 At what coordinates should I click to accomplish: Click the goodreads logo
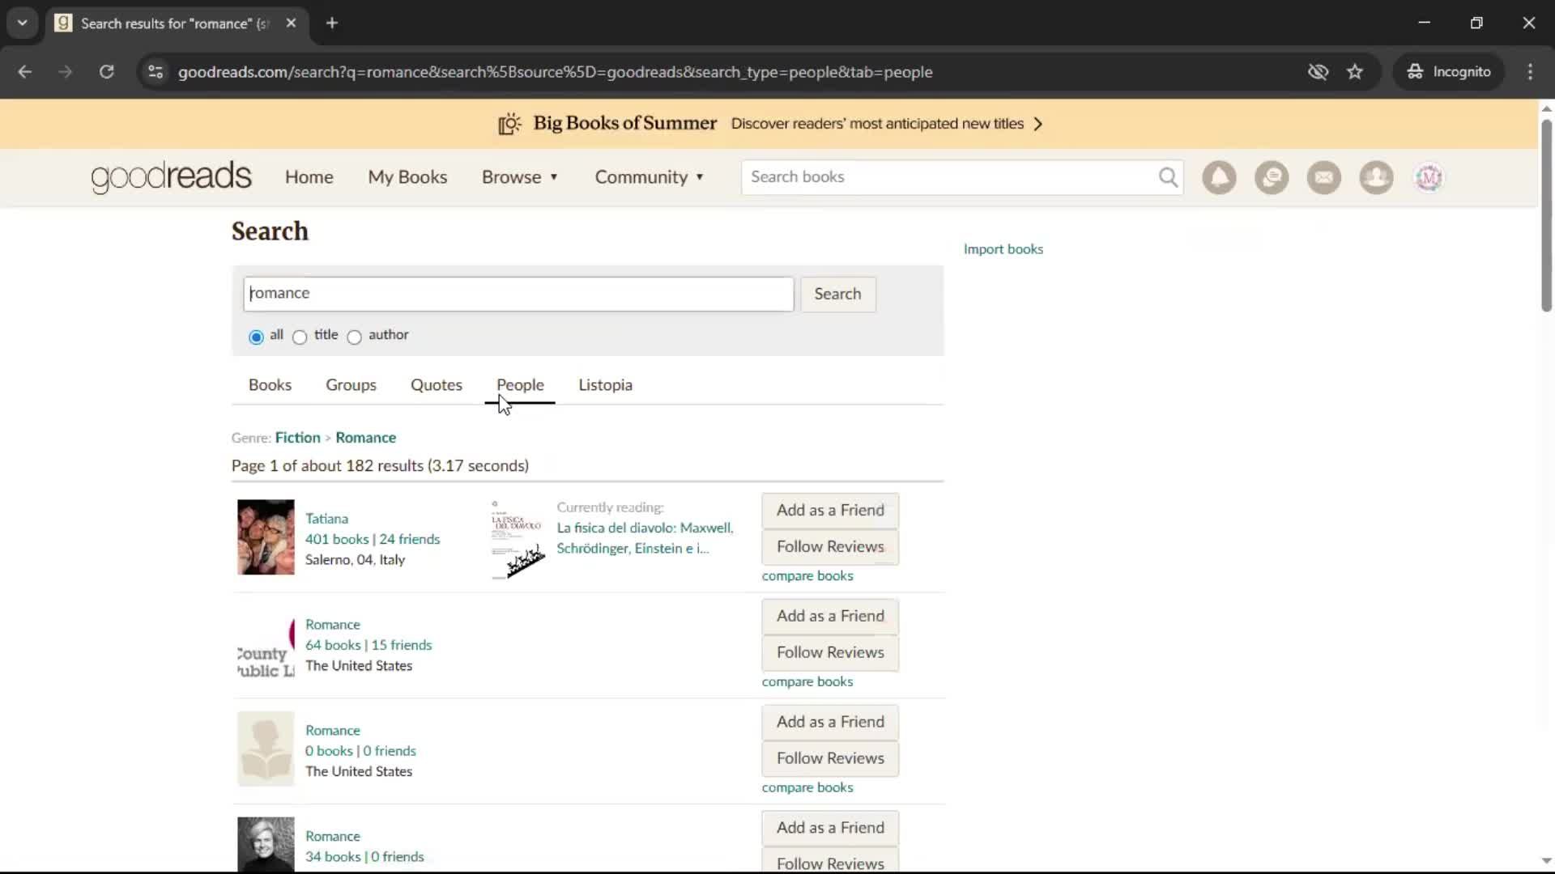(171, 177)
